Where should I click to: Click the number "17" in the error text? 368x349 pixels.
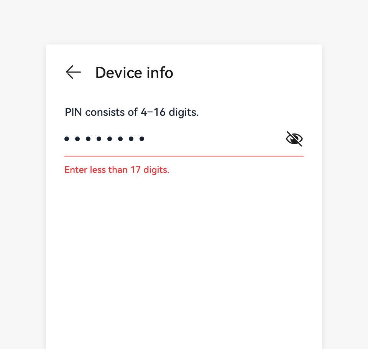tap(136, 170)
